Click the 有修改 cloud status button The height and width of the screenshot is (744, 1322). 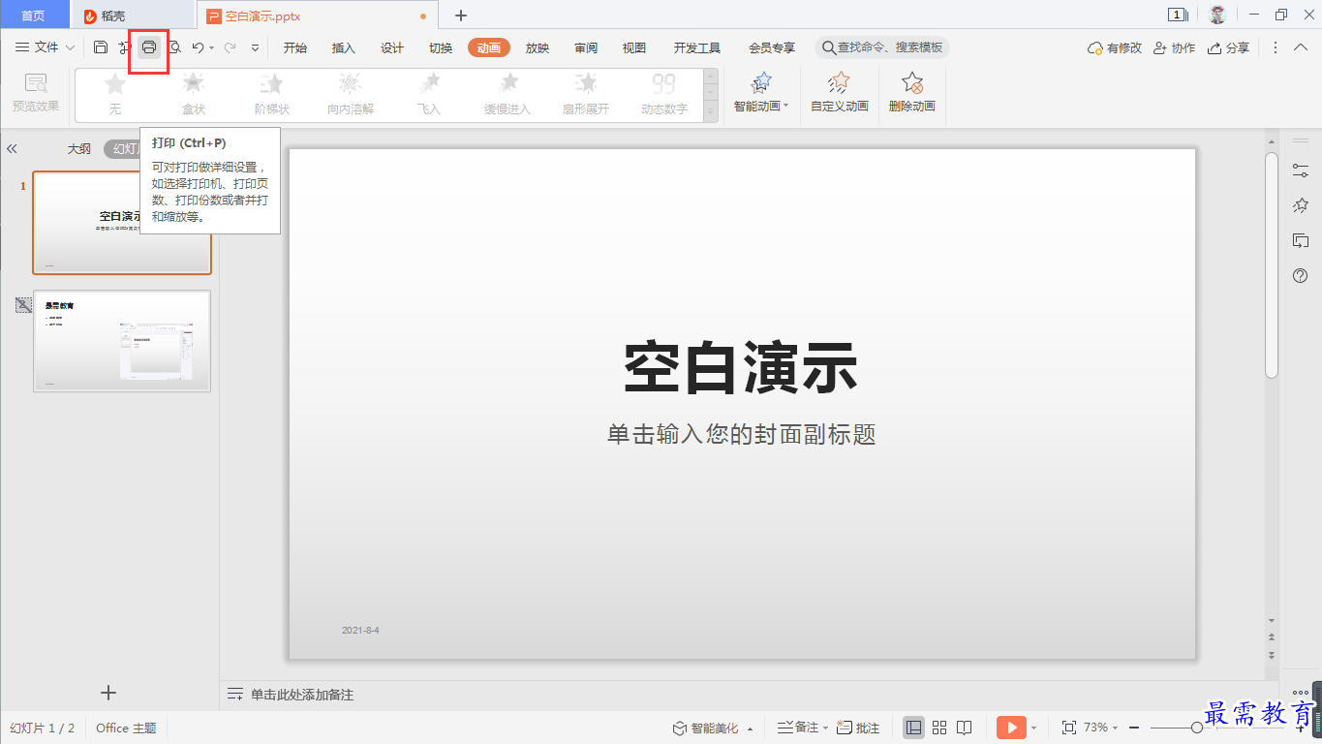[x=1115, y=47]
